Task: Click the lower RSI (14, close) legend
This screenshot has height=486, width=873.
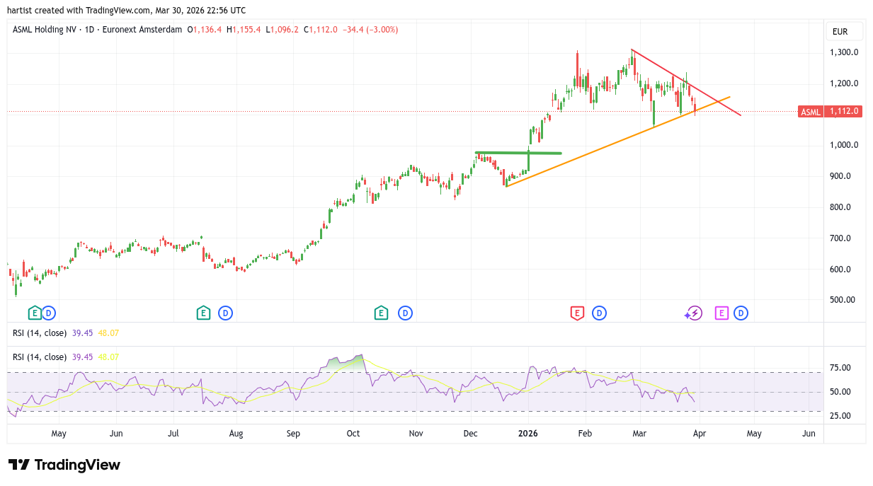Action: coord(40,357)
